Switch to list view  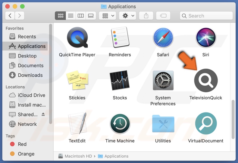pos(70,16)
